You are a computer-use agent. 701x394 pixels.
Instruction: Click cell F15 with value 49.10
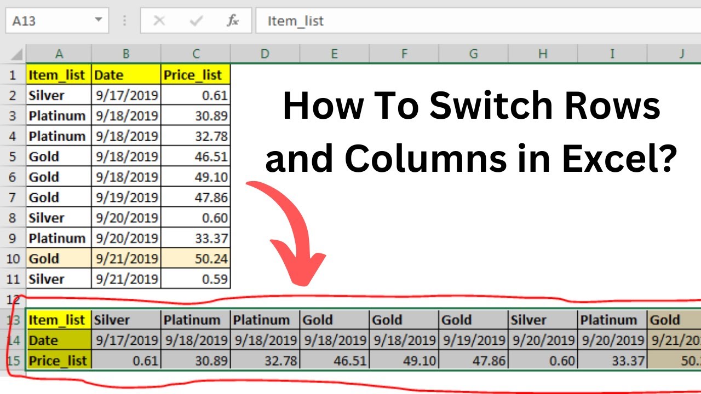[404, 361]
